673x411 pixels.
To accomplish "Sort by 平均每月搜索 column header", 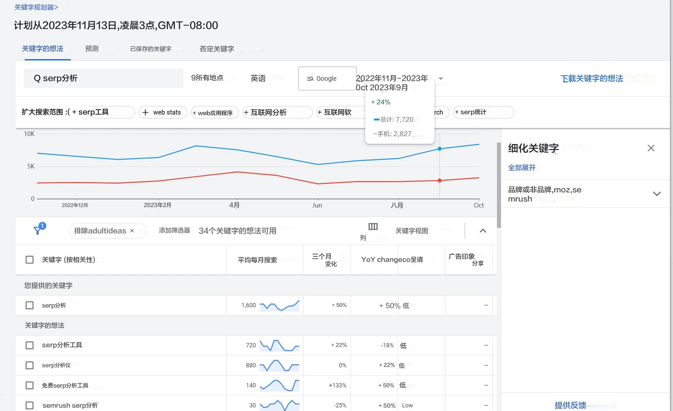I will pyautogui.click(x=257, y=260).
